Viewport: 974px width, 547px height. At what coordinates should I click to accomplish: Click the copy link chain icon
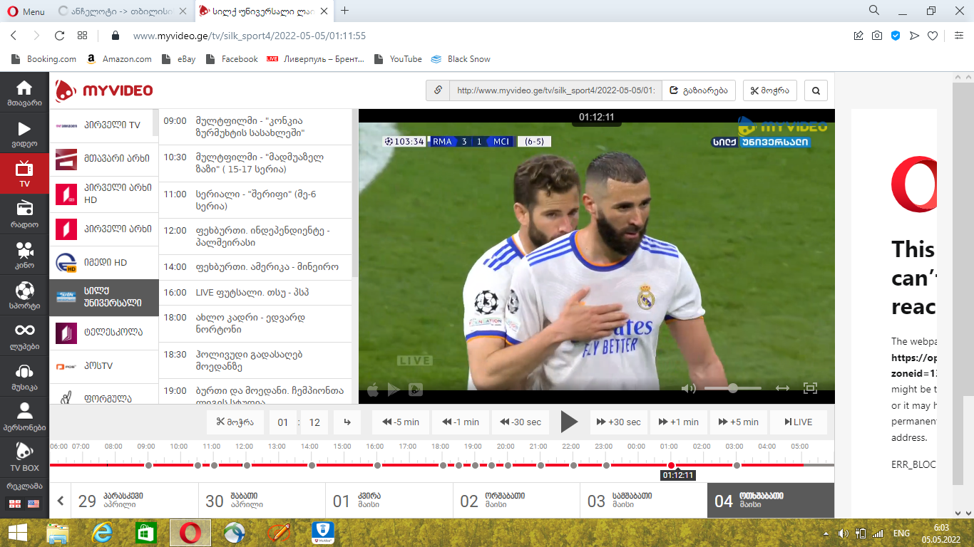(x=438, y=90)
